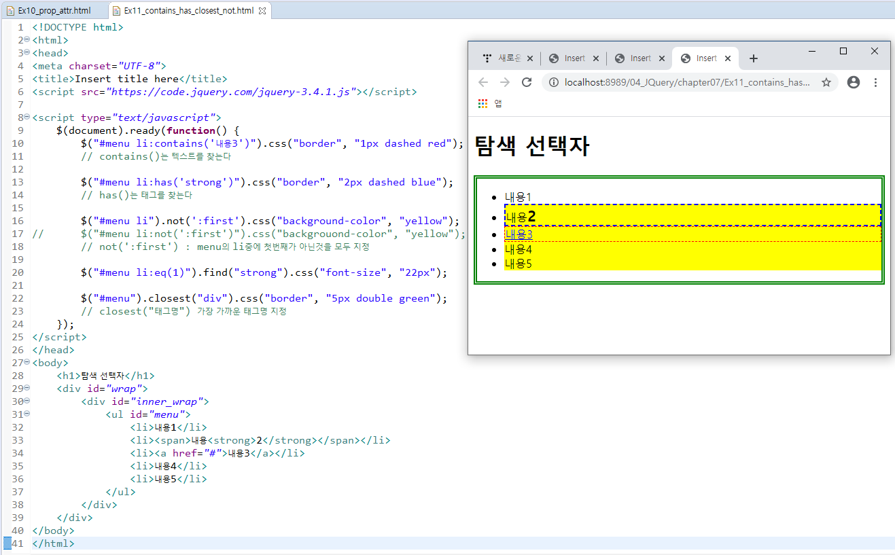
Task: Collapse the body fold marker on line 27
Action: pos(27,362)
